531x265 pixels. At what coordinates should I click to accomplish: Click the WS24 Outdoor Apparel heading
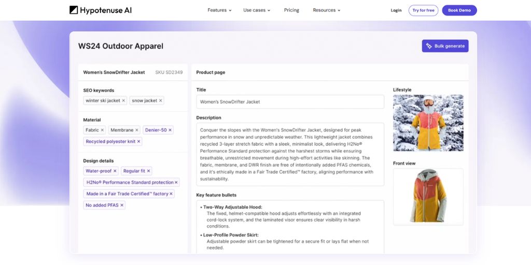[120, 46]
